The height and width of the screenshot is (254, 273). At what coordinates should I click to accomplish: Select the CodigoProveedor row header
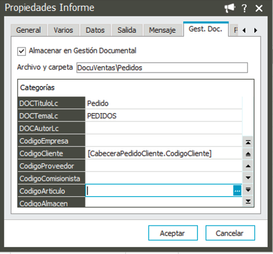pos(51,166)
